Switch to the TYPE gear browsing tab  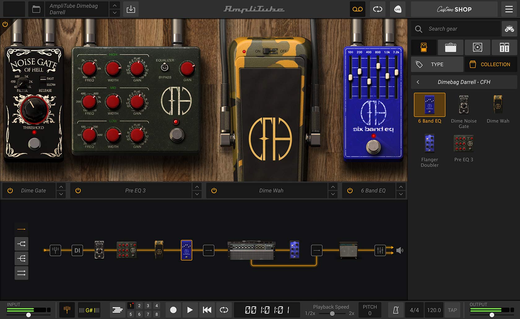tap(437, 64)
